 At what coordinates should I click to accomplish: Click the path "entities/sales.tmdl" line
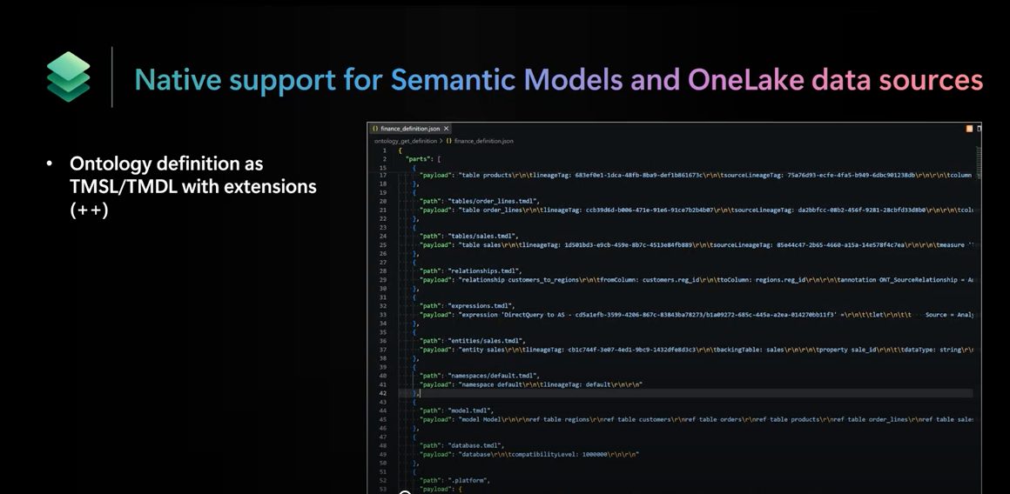tap(473, 340)
